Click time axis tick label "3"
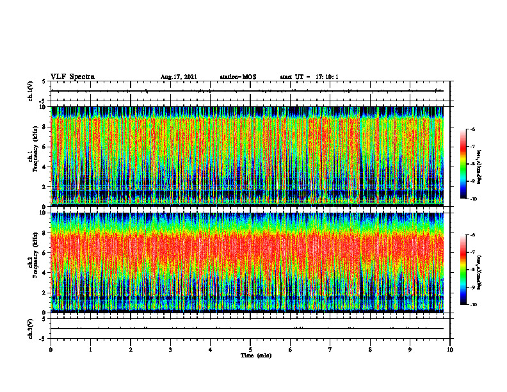507x392 pixels. point(170,350)
